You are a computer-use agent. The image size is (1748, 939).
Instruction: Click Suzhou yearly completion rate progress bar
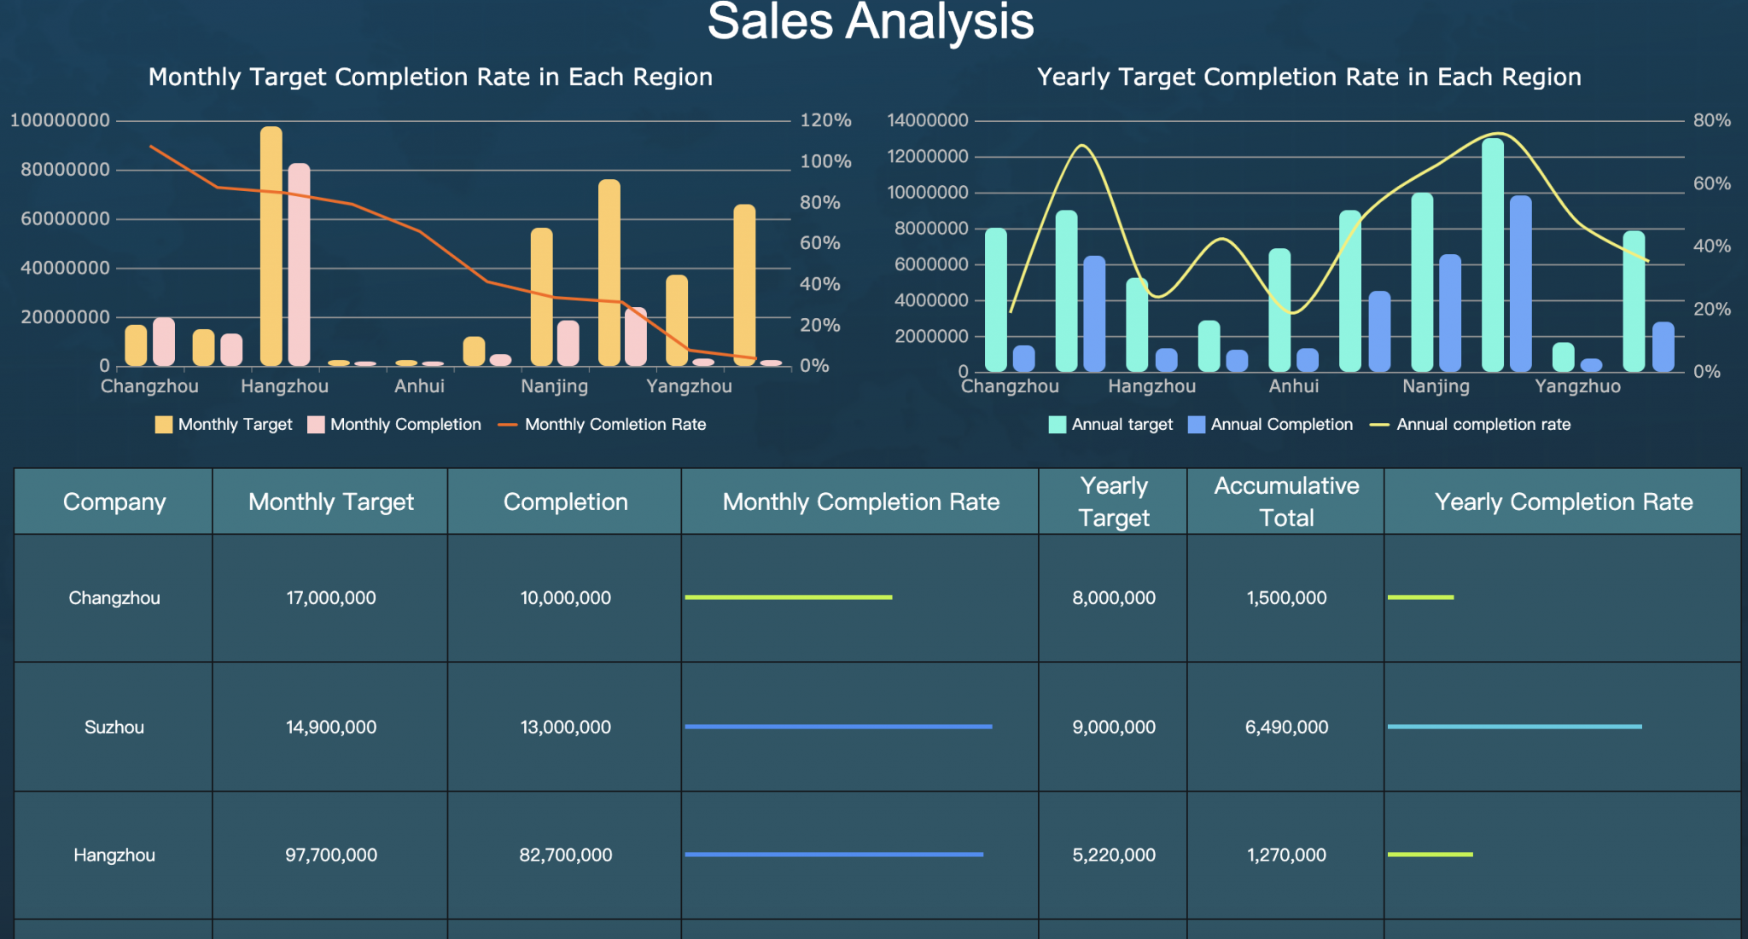point(1514,727)
